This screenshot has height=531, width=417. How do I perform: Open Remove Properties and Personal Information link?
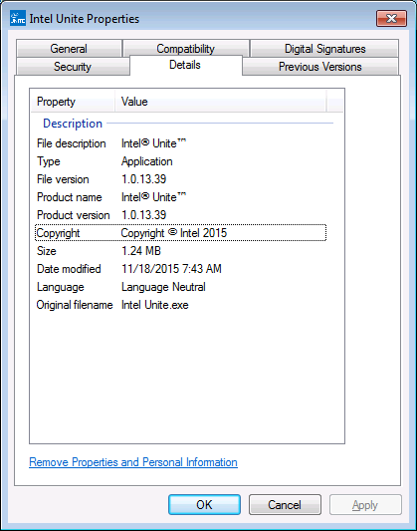point(133,462)
